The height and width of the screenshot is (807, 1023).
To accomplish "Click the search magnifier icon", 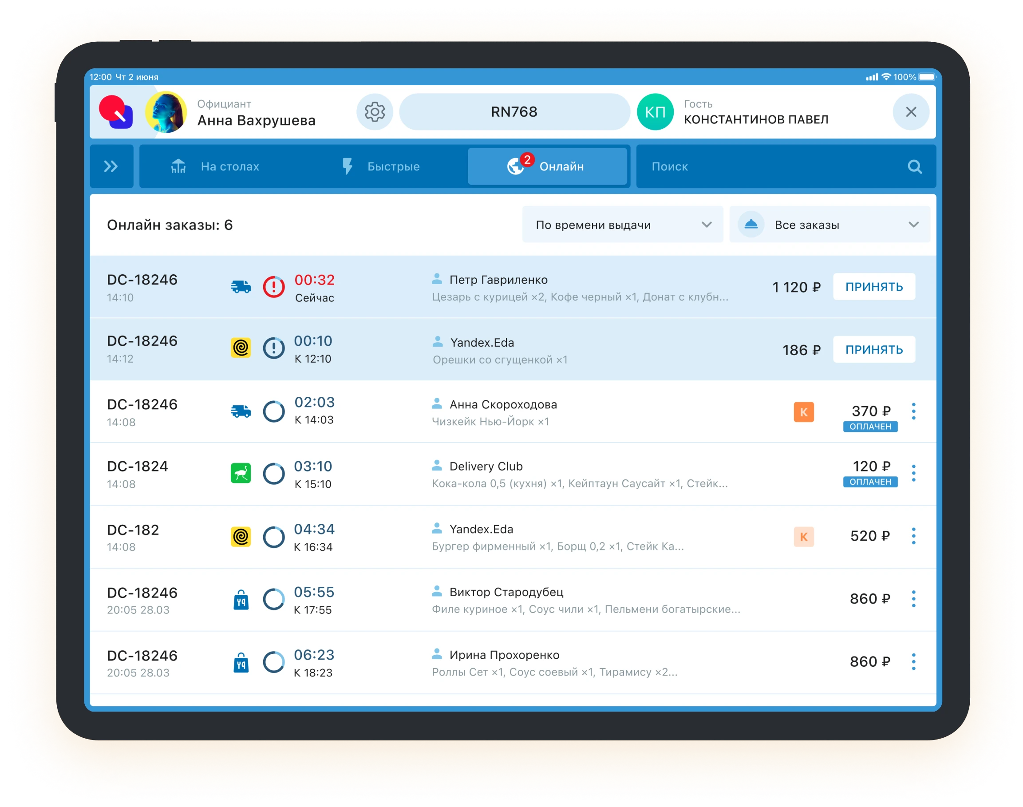I will point(914,166).
